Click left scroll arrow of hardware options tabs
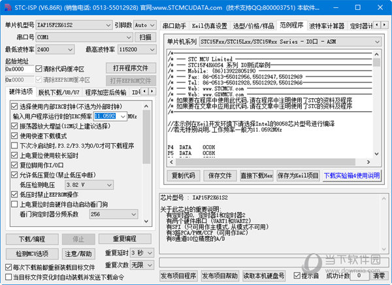This screenshot has width=392, height=285. (x=144, y=92)
